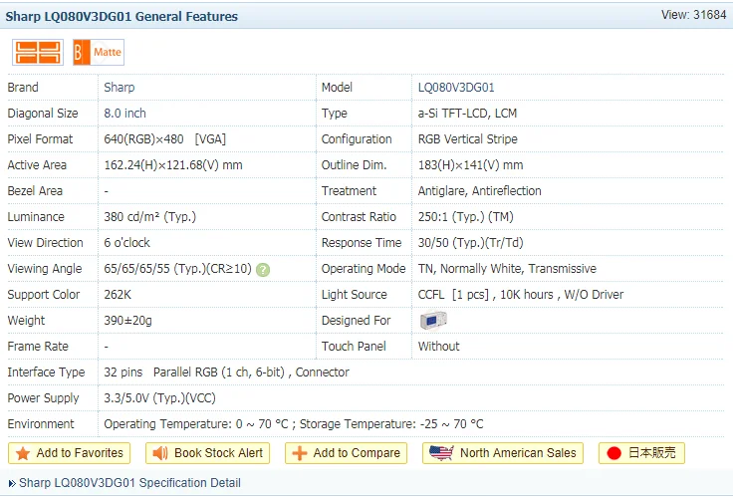Click the 262K support color value
The height and width of the screenshot is (497, 733).
[x=118, y=295]
